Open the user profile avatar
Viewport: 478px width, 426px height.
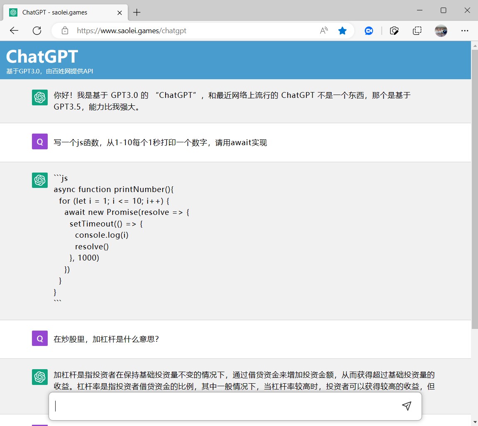(441, 30)
